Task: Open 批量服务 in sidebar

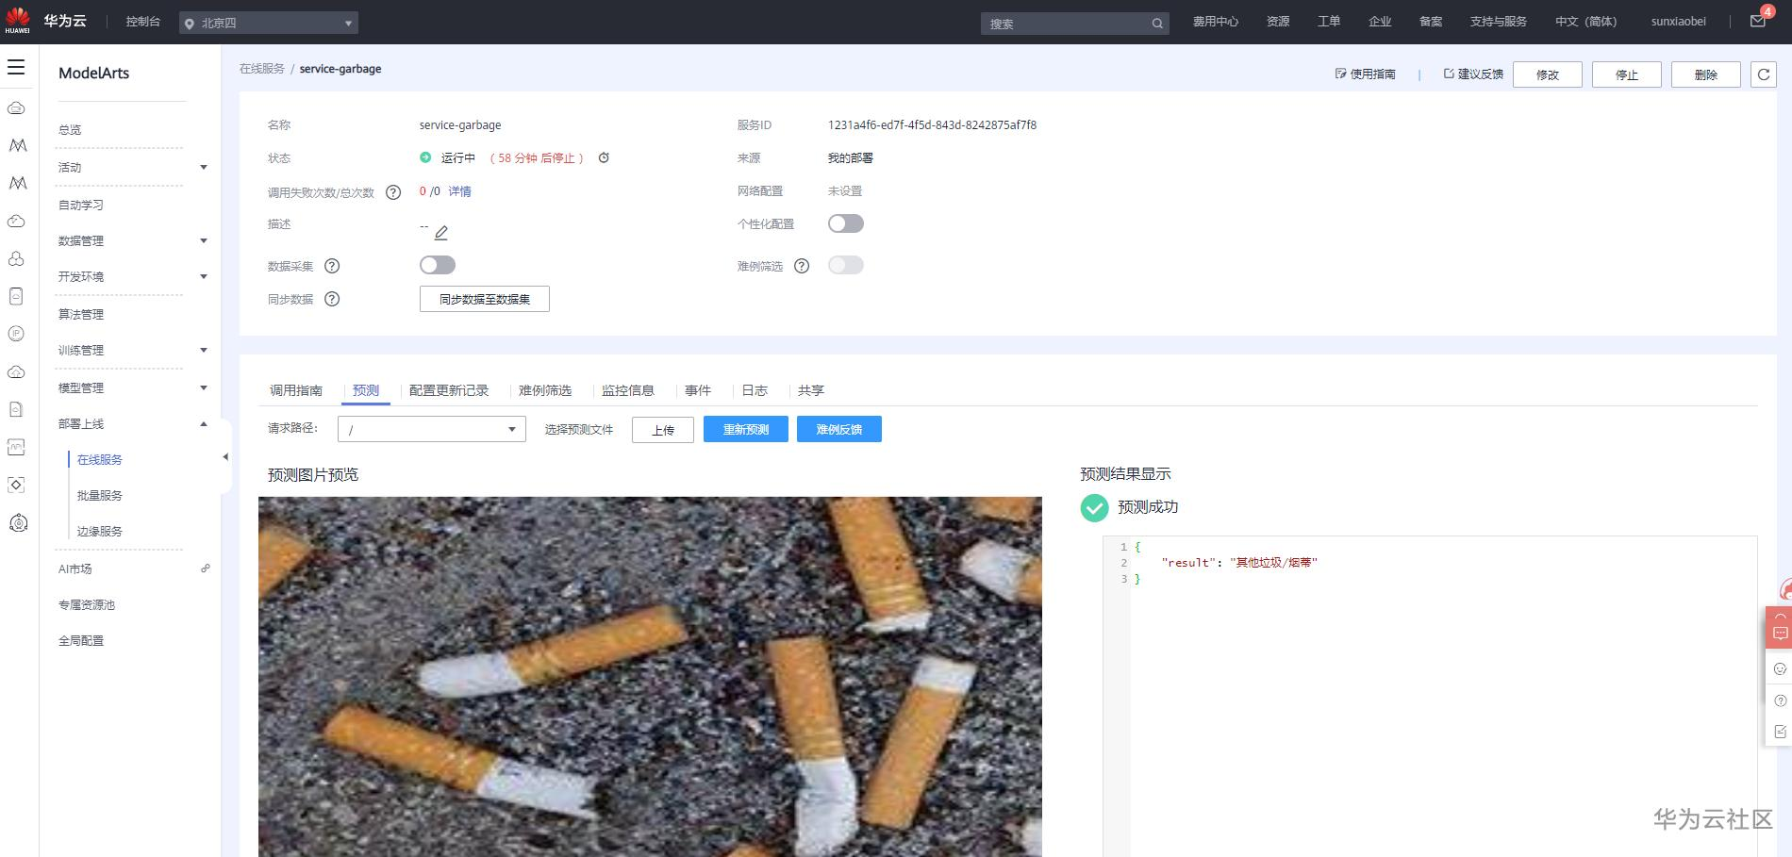Action: [100, 495]
